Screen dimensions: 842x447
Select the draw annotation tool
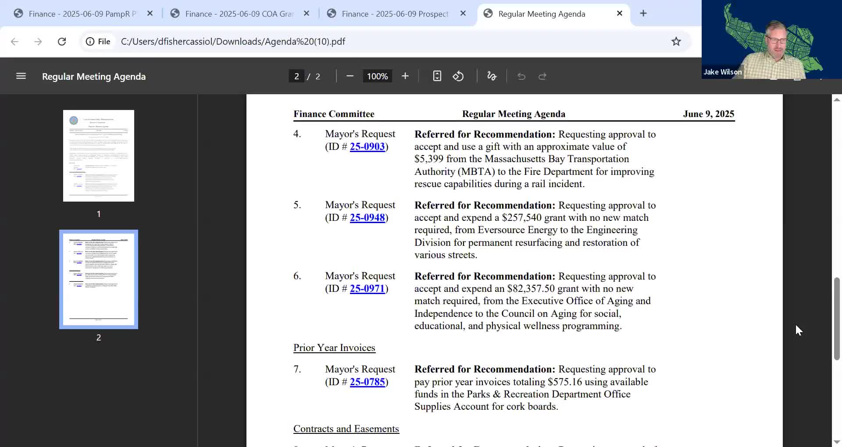coord(492,76)
